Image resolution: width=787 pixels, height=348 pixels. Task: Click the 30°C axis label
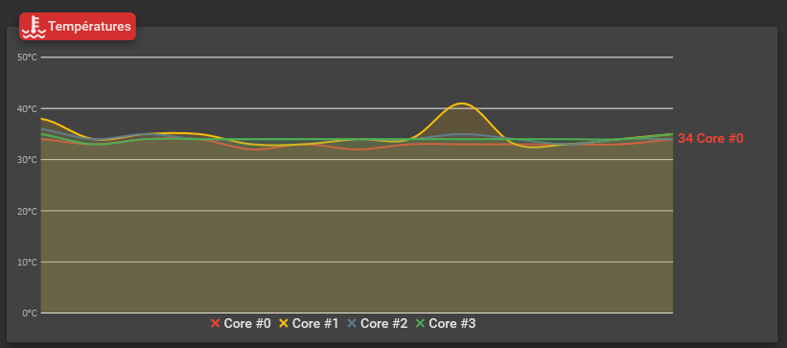(27, 160)
